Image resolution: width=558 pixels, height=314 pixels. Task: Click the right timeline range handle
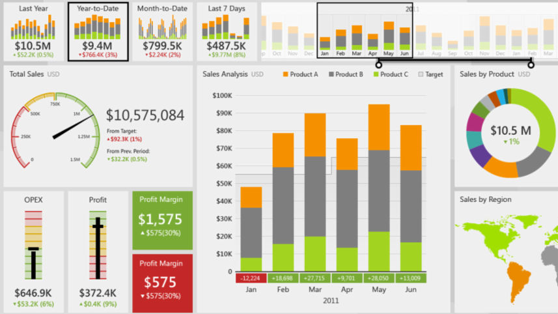[531, 64]
